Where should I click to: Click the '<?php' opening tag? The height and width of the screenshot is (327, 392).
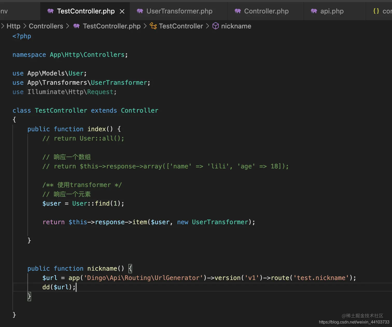[x=22, y=36]
